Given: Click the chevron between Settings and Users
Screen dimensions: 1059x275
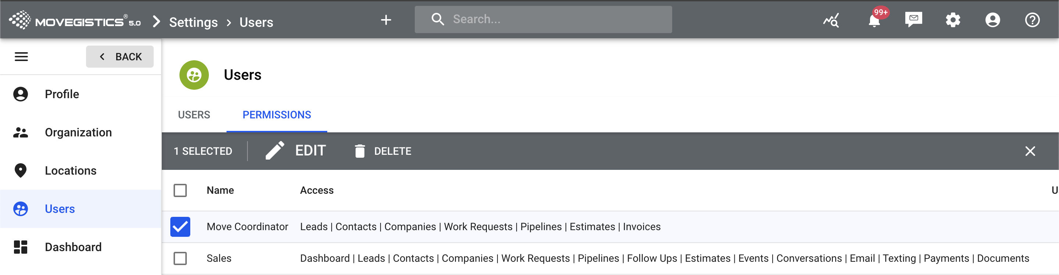Looking at the screenshot, I should 229,22.
